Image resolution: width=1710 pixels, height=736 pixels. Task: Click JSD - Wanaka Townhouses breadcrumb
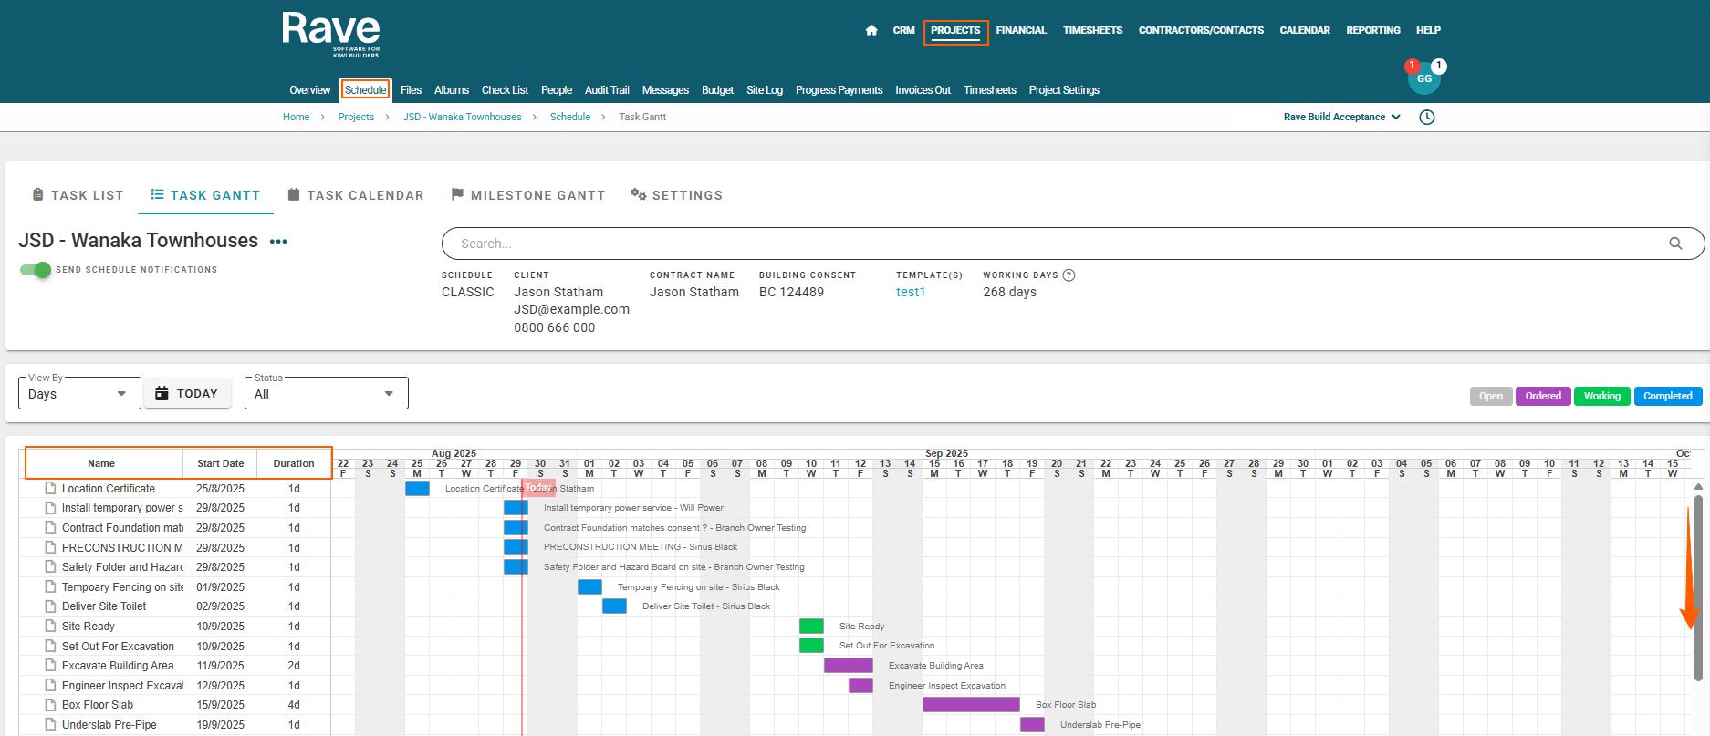point(462,117)
